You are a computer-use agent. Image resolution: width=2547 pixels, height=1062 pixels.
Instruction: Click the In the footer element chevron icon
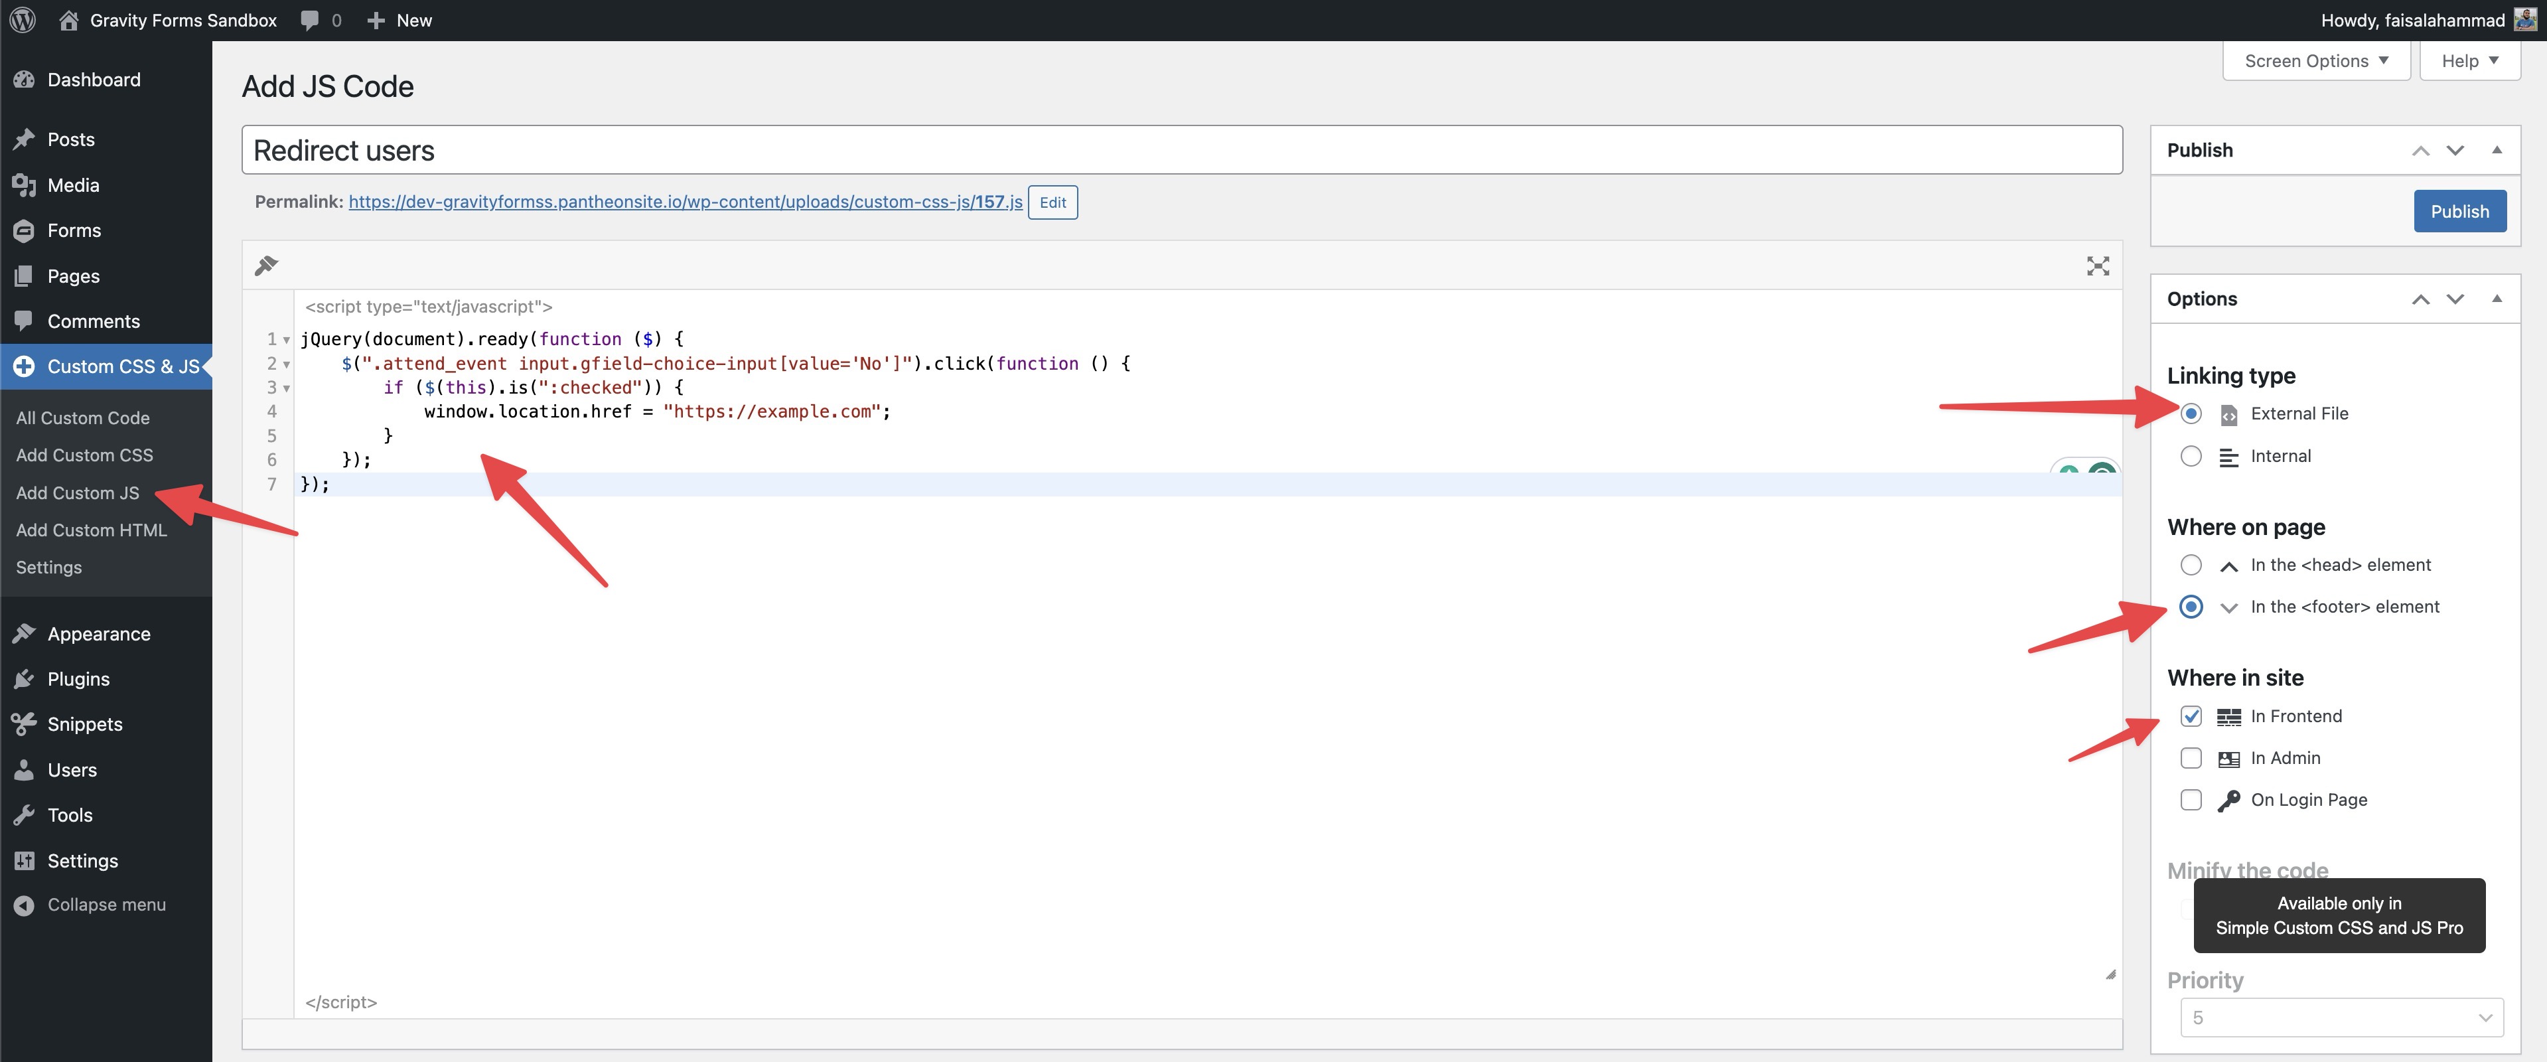2228,607
